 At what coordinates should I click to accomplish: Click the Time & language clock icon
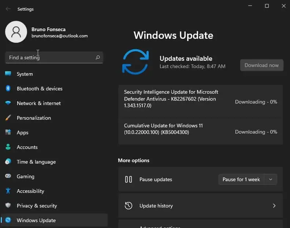tap(8, 161)
